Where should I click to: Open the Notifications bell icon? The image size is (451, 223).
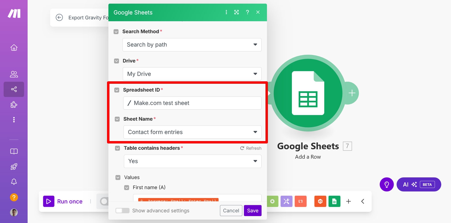[14, 182]
